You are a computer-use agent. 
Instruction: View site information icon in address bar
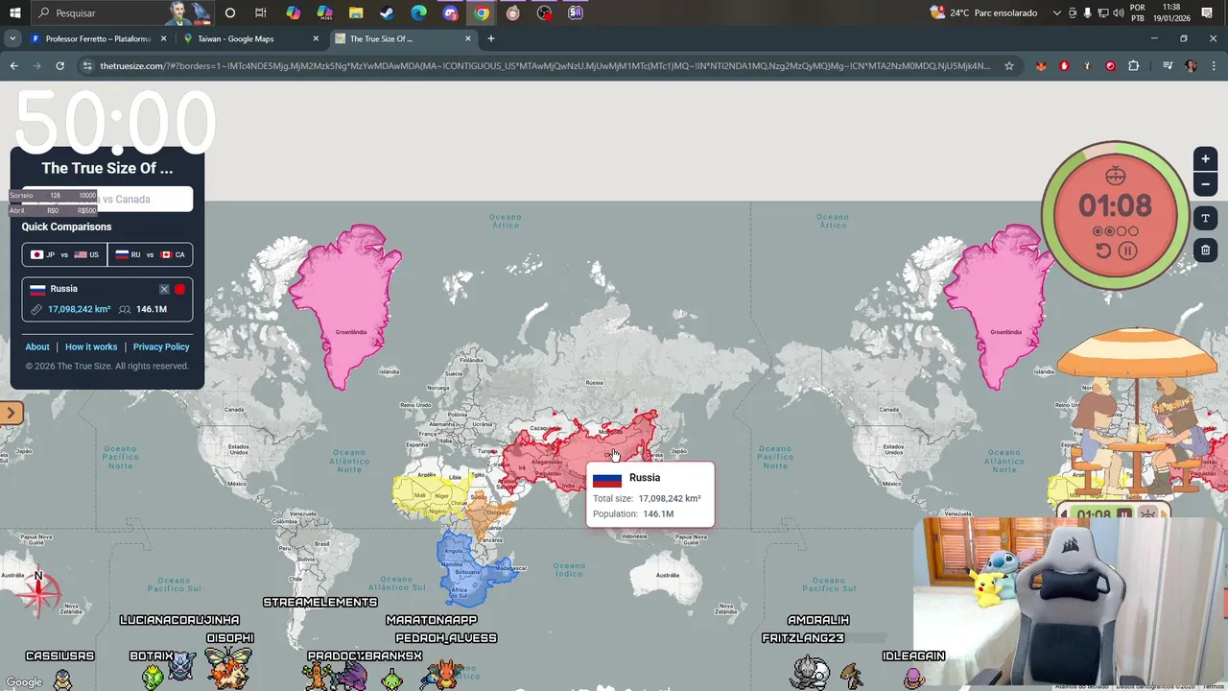pos(87,66)
